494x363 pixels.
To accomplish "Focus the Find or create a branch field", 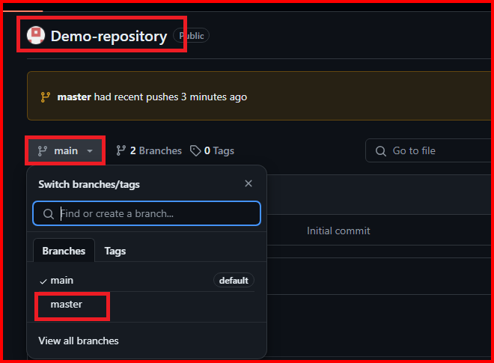I will [x=156, y=214].
